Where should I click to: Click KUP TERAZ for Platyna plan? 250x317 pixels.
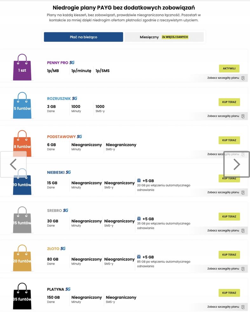[x=229, y=293]
